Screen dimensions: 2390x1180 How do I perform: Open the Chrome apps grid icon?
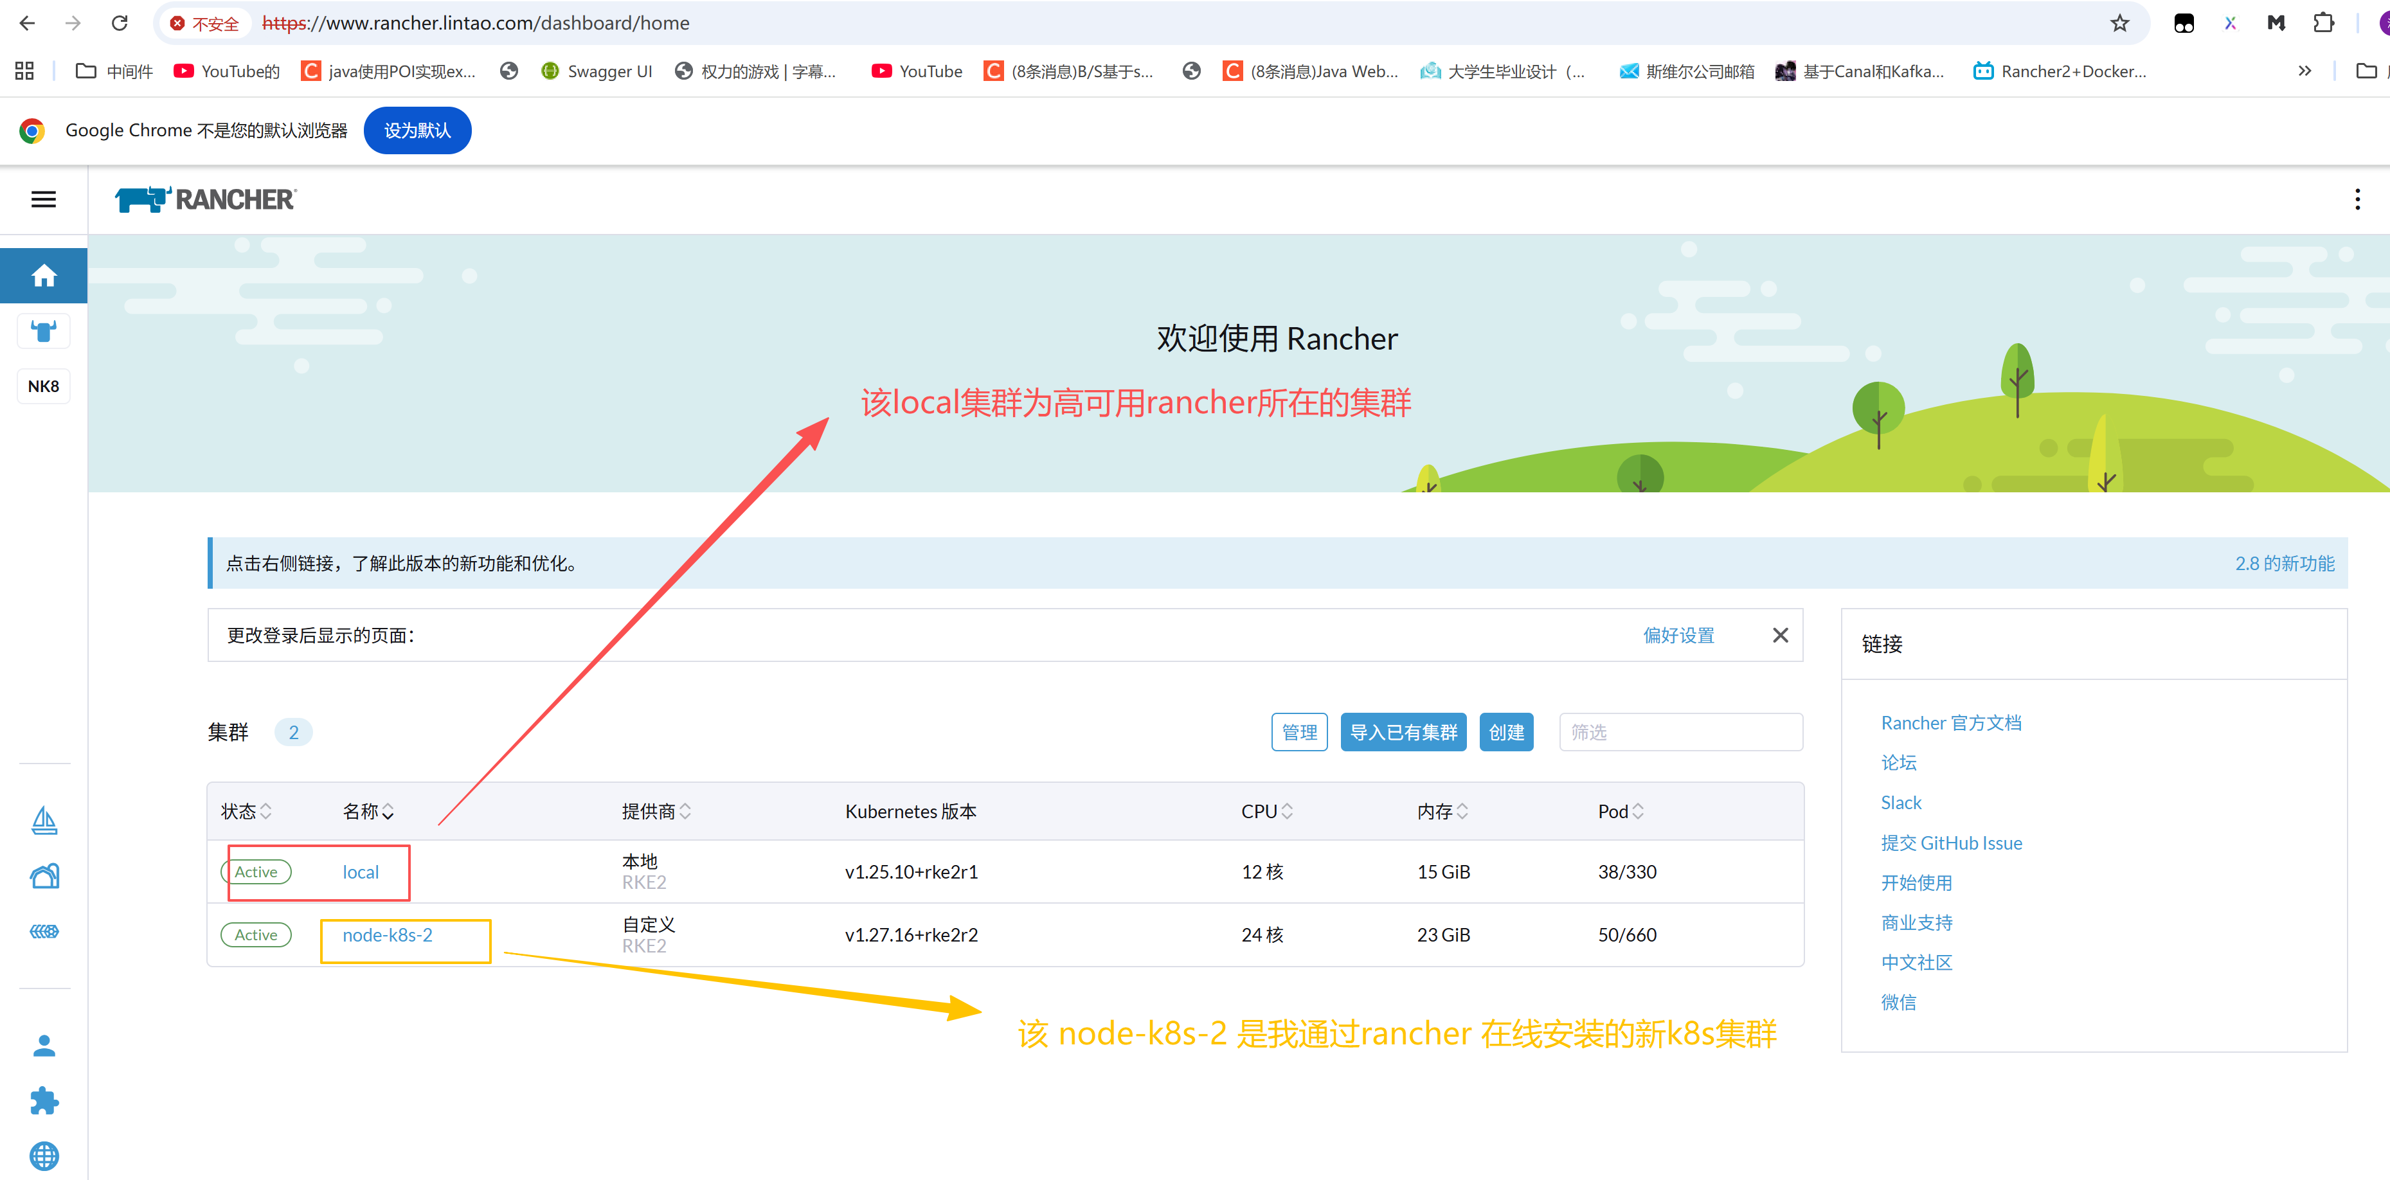click(x=24, y=71)
